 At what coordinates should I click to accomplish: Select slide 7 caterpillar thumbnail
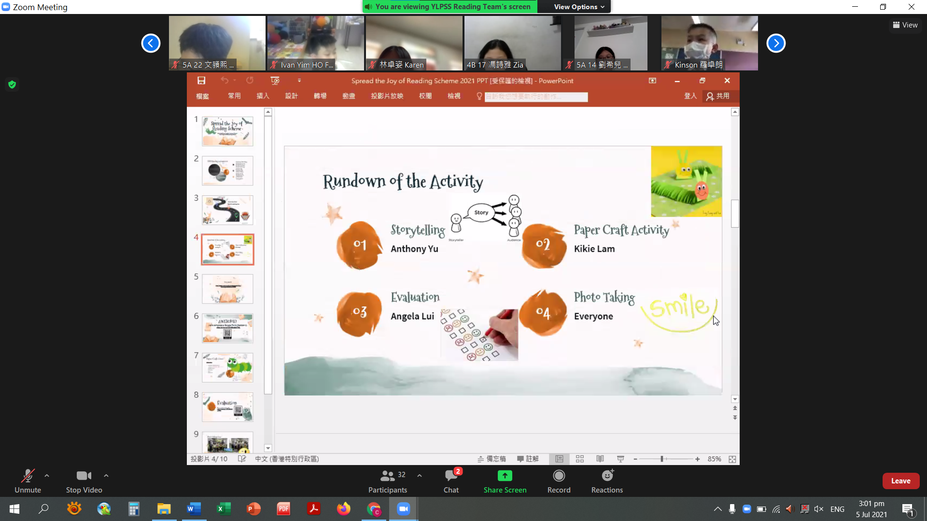pos(227,368)
